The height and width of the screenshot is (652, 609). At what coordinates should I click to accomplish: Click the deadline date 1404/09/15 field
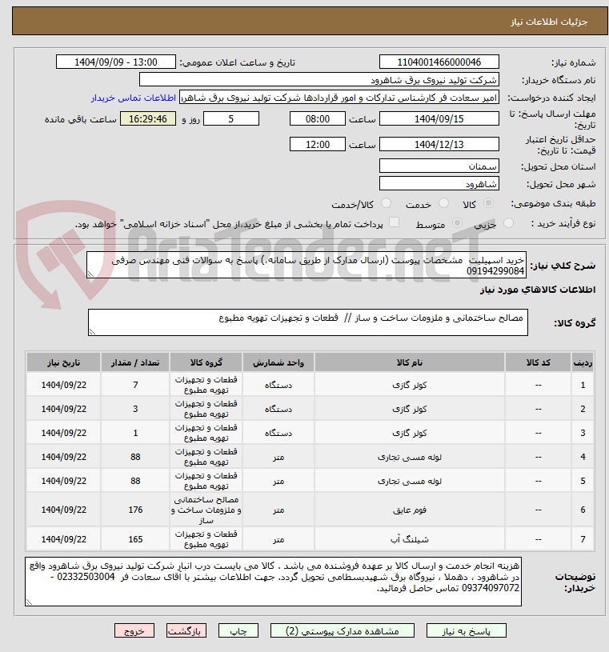(x=439, y=118)
